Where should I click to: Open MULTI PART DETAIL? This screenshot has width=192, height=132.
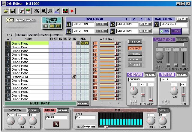(x=83, y=104)
